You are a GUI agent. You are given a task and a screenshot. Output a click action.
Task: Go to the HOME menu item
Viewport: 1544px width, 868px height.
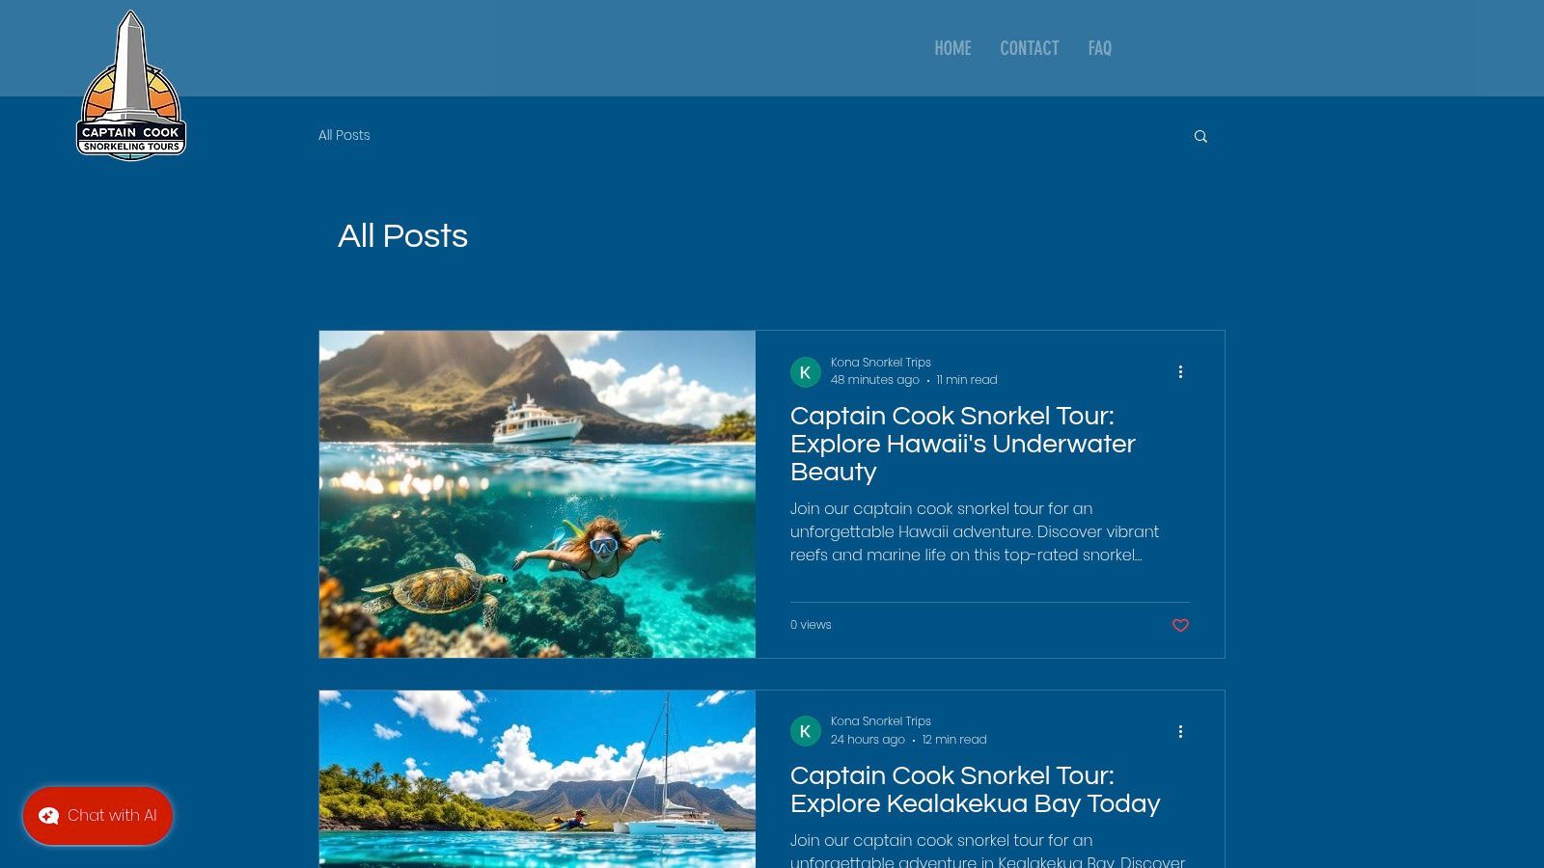[x=952, y=48]
